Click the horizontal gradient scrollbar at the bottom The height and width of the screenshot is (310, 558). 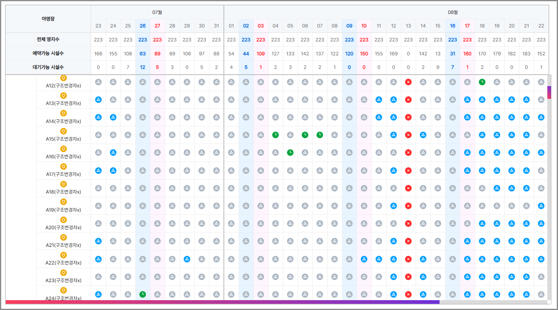pyautogui.click(x=222, y=302)
